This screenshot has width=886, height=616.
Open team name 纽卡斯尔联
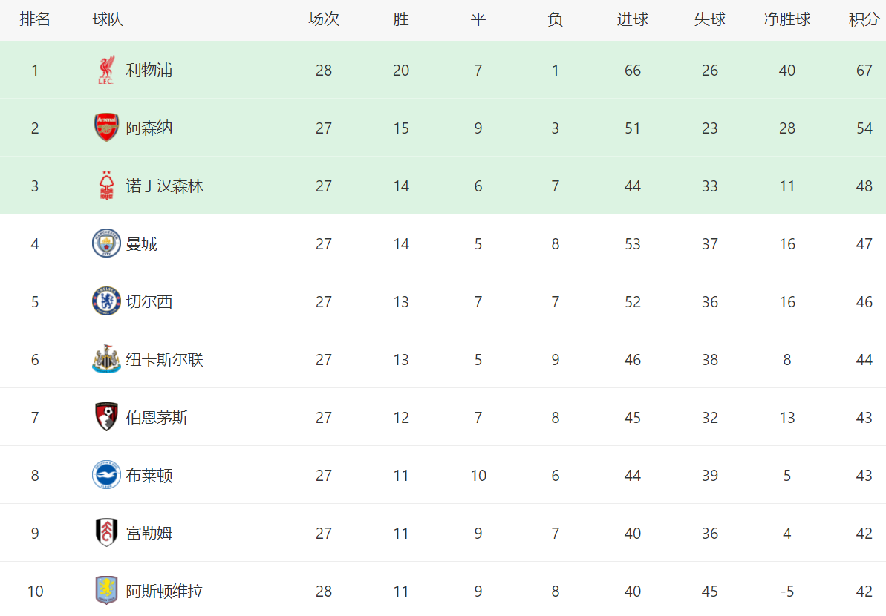tap(164, 360)
